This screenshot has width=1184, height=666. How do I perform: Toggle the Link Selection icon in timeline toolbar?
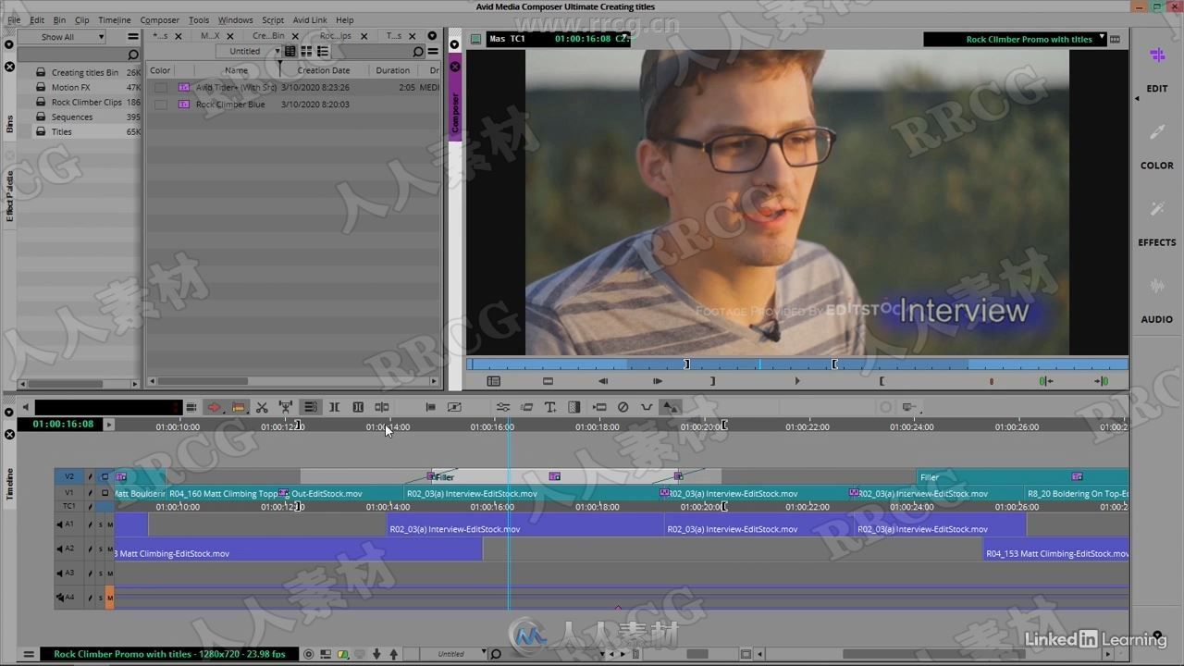click(x=310, y=407)
